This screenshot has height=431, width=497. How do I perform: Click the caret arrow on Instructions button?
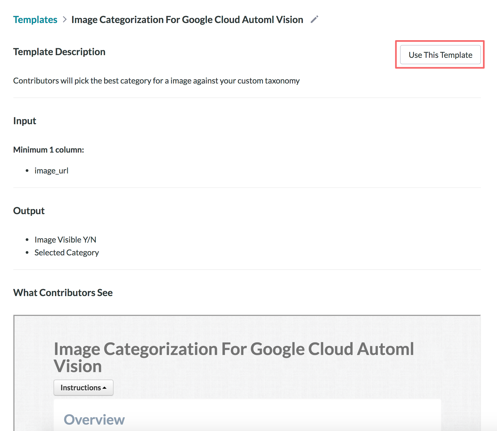(x=105, y=388)
